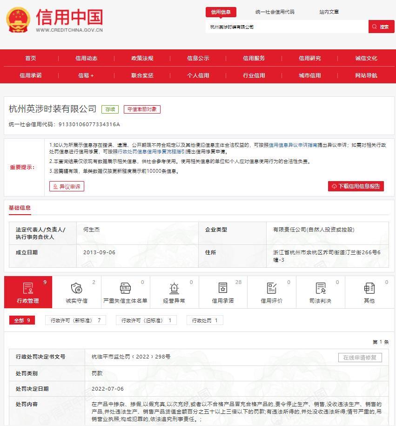Image resolution: width=396 pixels, height=426 pixels.
Task: Click company title 杭州英涉时装有限公司
Action: [x=53, y=109]
